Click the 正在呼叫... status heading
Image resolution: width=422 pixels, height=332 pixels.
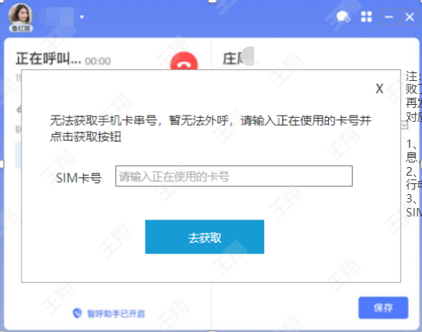pos(49,59)
